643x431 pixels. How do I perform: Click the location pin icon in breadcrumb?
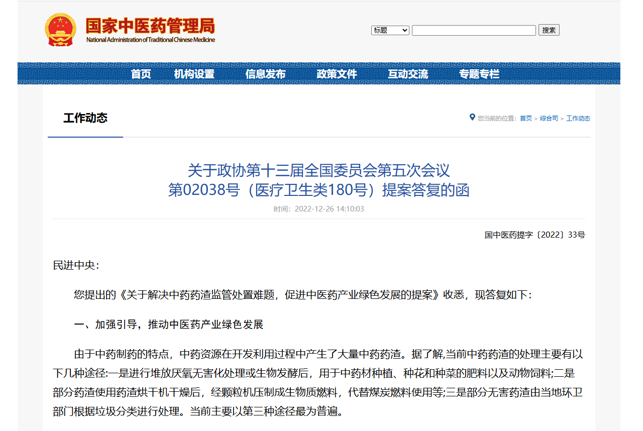point(472,118)
